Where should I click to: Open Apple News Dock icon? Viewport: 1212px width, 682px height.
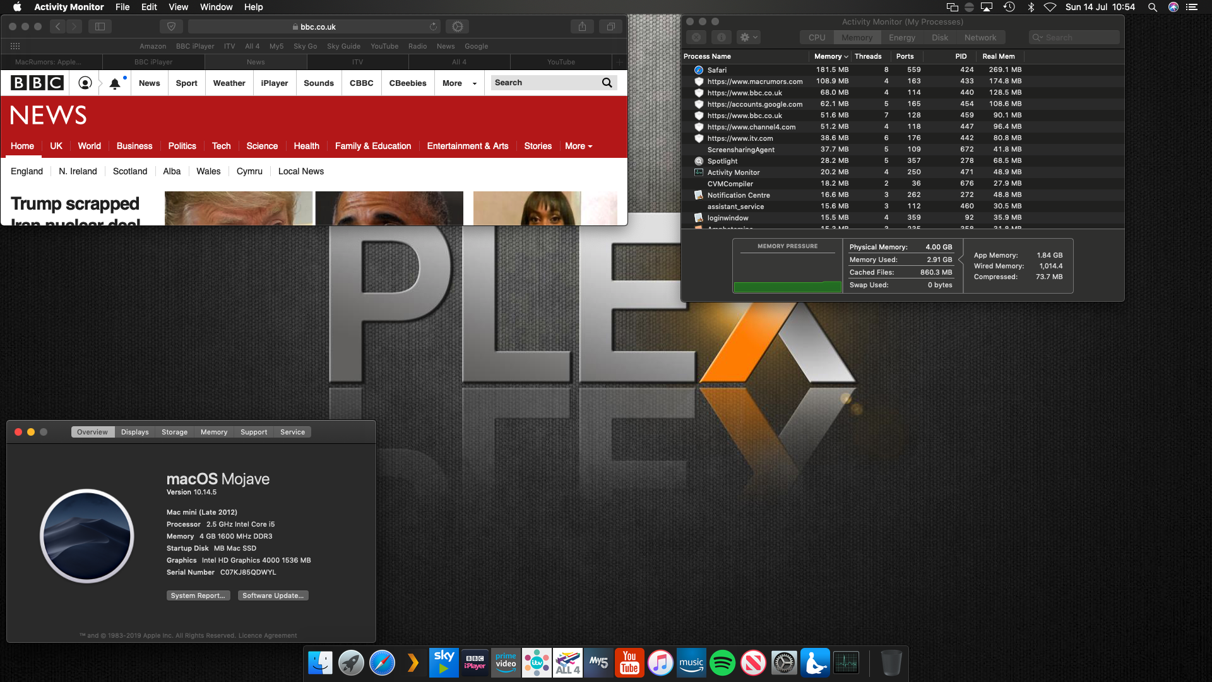pyautogui.click(x=753, y=662)
